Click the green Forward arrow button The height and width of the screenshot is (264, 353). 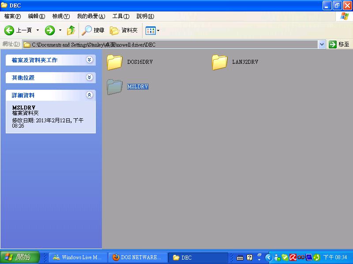click(50, 30)
